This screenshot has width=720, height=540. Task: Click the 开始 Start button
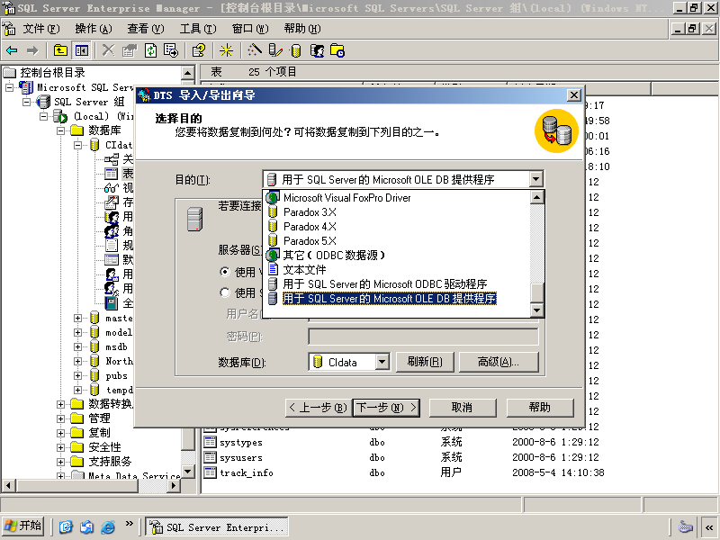[x=23, y=526]
